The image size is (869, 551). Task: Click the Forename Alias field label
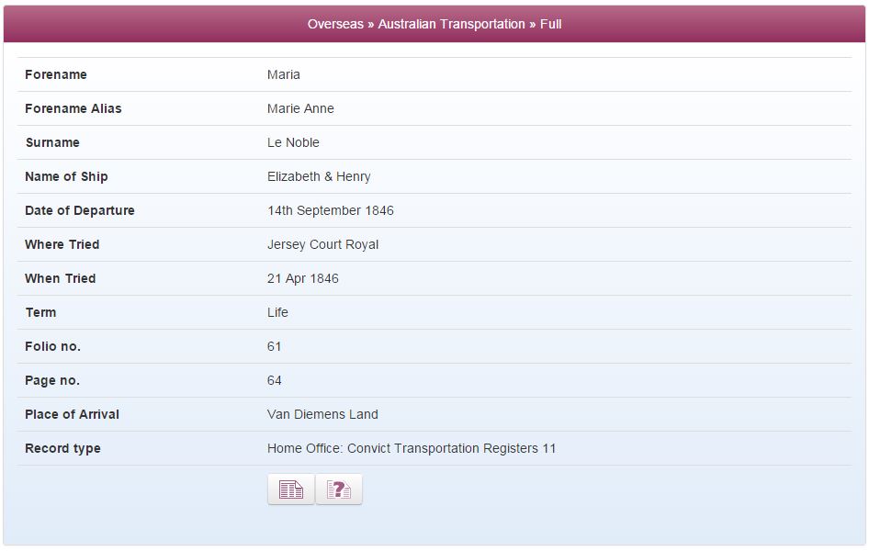click(73, 108)
